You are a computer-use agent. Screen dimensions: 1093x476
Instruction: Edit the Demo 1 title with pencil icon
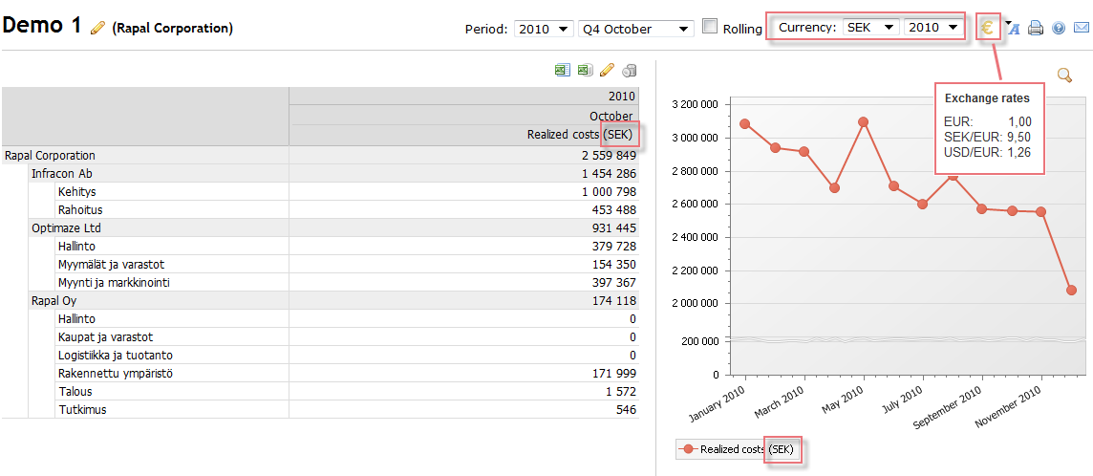coord(97,29)
